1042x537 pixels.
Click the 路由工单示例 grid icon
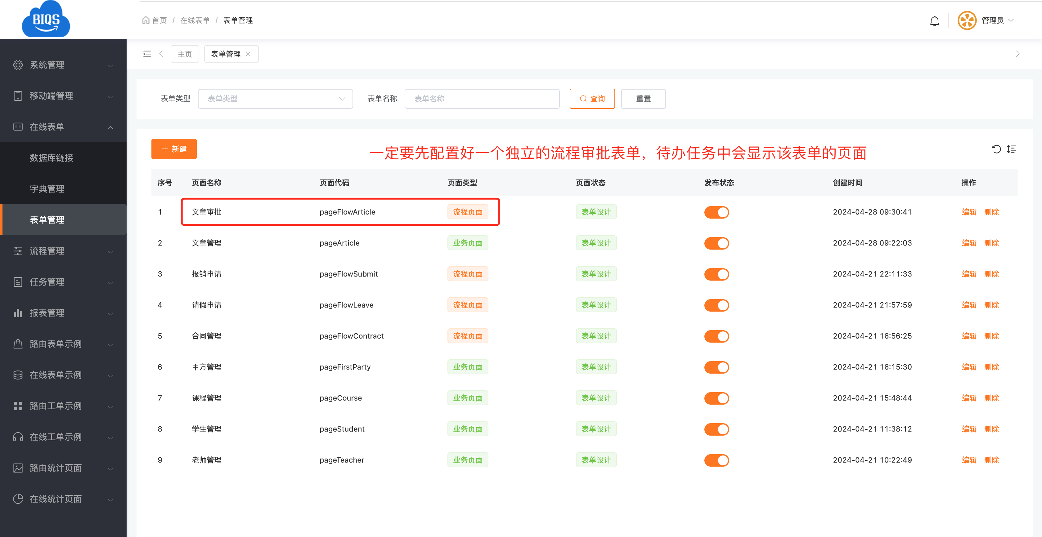click(x=18, y=406)
